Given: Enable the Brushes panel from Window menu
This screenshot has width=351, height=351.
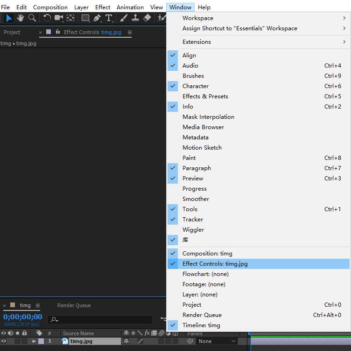Looking at the screenshot, I should coord(193,76).
